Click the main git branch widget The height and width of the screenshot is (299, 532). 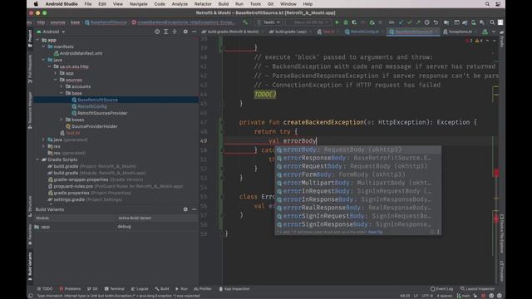(464, 296)
